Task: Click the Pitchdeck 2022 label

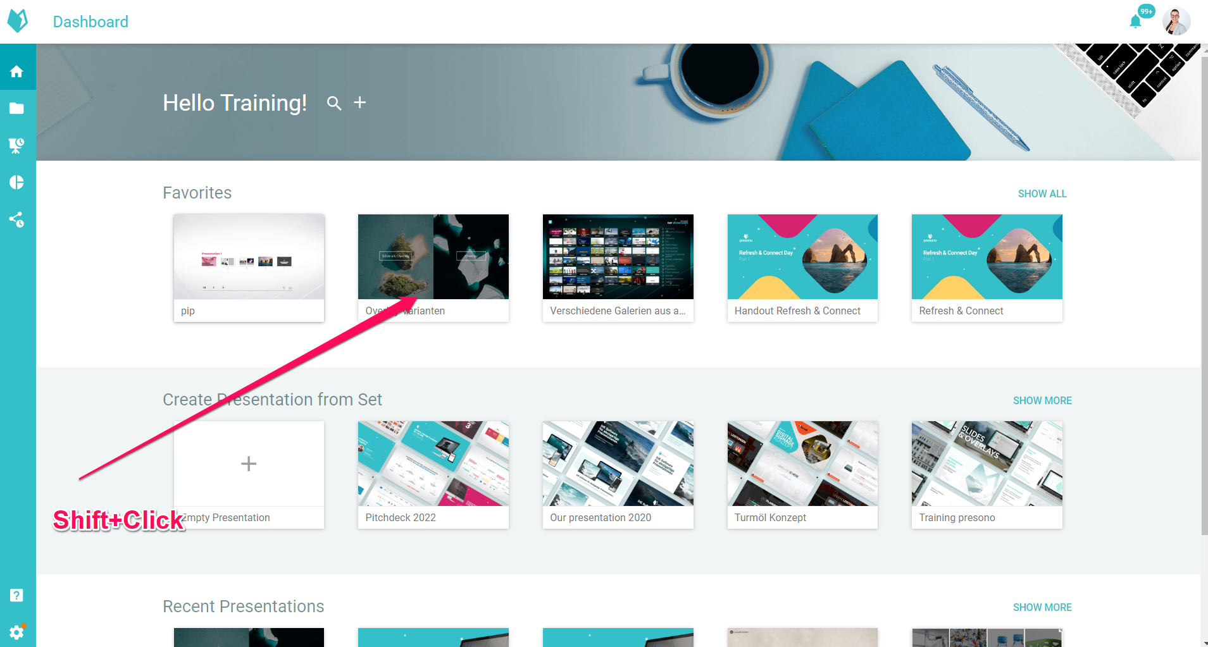Action: pos(401,517)
